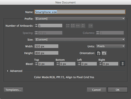The width and height of the screenshot is (131, 99).
Task: Open the Units Pixels dropdown
Action: coord(111,46)
